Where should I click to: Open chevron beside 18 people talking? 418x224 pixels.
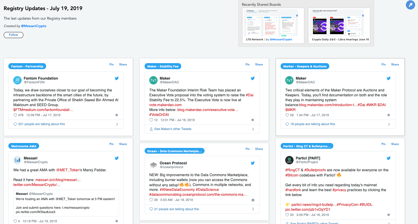[x=389, y=124]
